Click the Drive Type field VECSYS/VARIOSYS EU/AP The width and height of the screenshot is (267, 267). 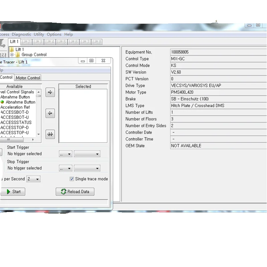coord(219,85)
